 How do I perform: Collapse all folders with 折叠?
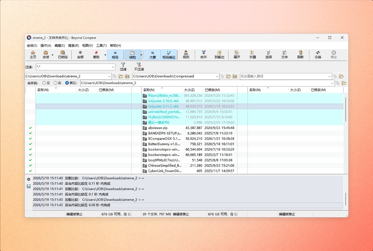(x=252, y=55)
